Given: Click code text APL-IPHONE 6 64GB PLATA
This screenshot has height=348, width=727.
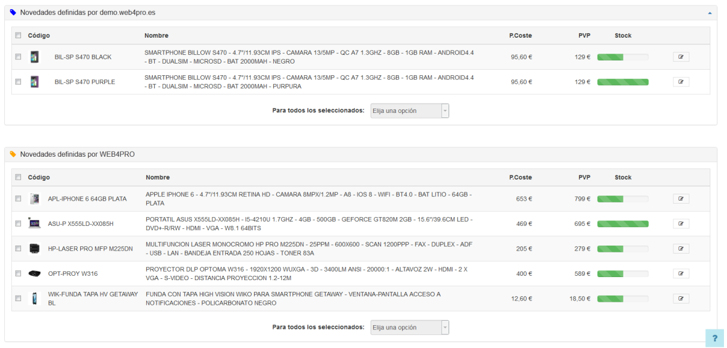Looking at the screenshot, I should point(87,199).
